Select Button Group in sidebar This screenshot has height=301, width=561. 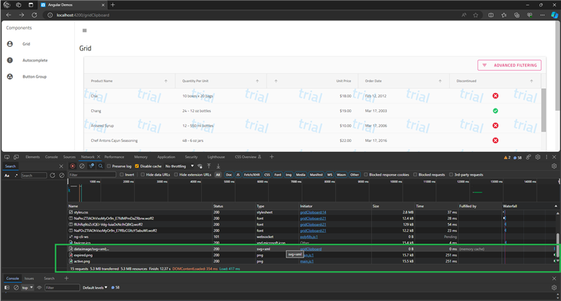(x=34, y=76)
